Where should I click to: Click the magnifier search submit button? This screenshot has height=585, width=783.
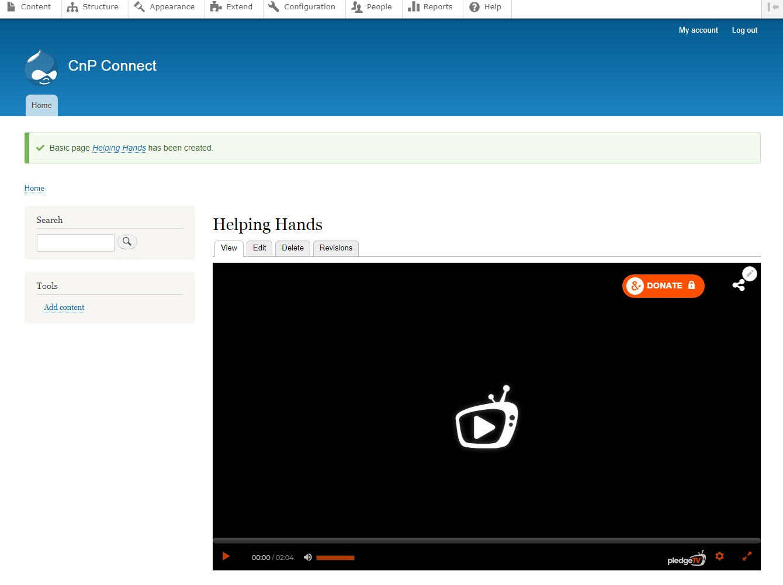(x=127, y=242)
